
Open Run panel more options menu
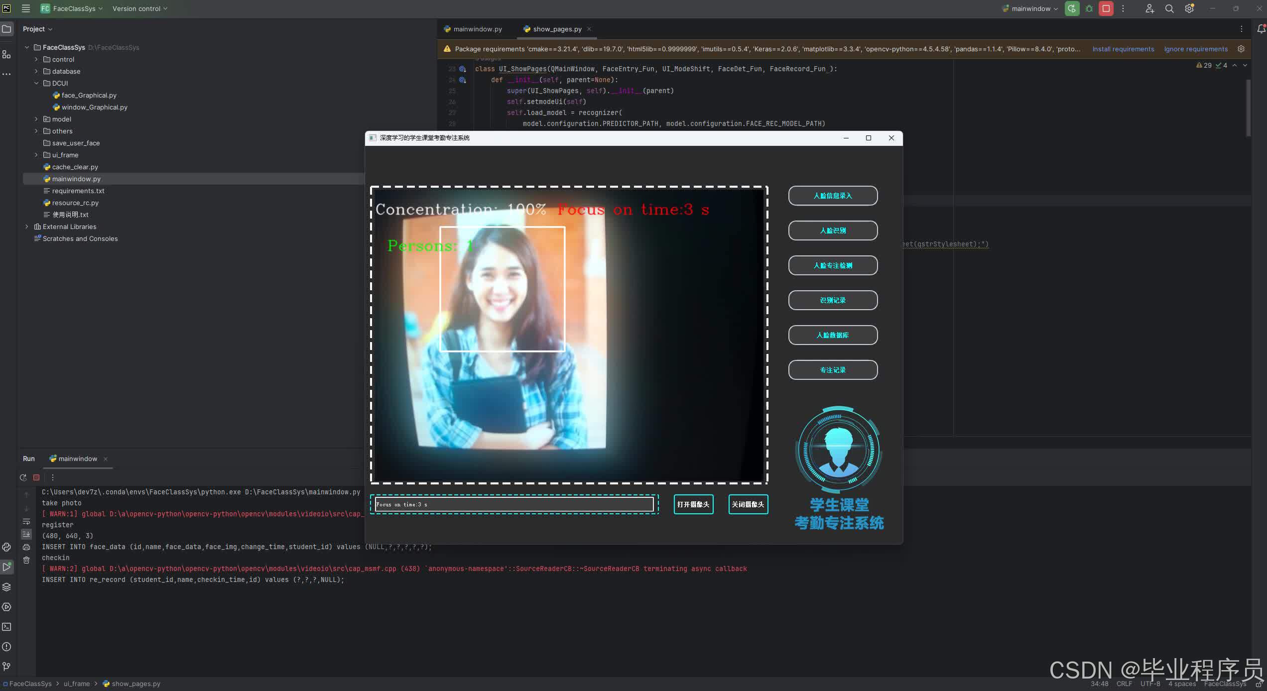(52, 477)
